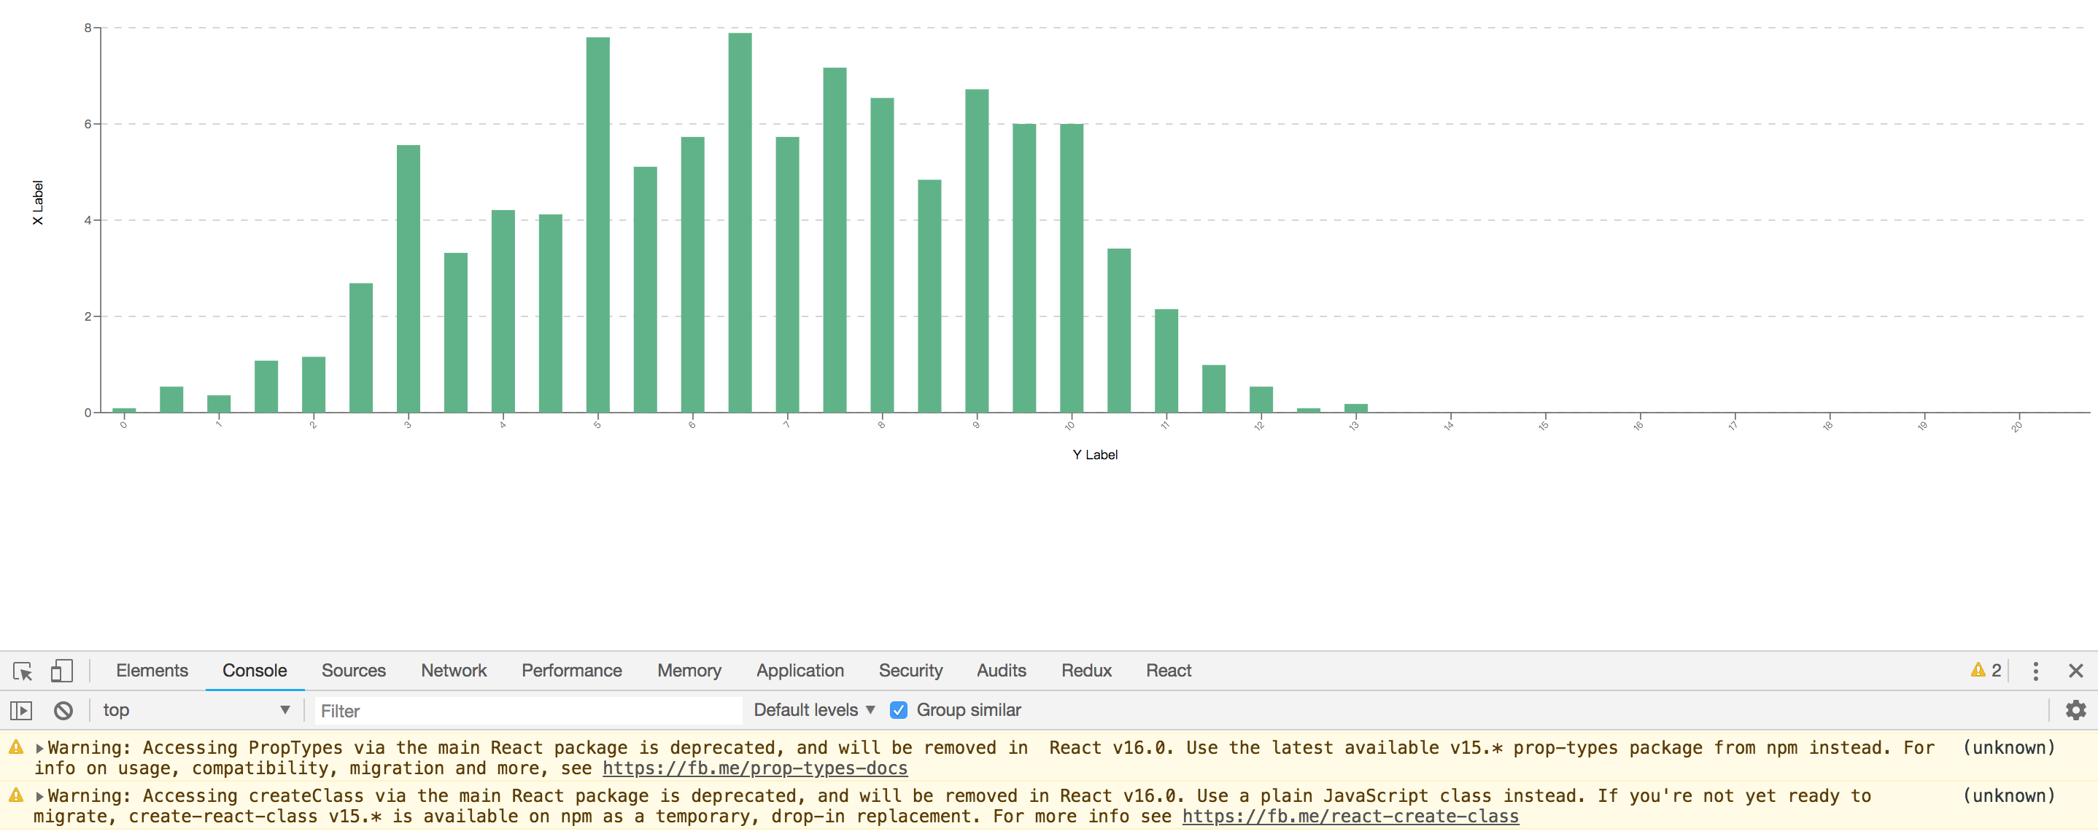
Task: Switch to the Network tab
Action: coord(454,671)
